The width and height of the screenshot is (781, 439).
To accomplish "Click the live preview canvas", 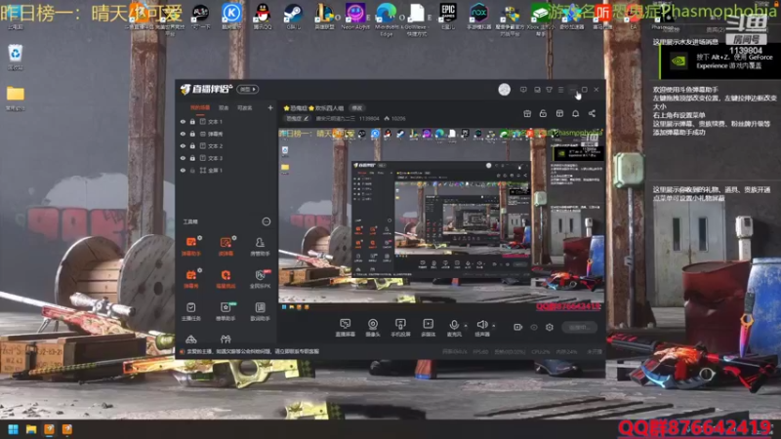I will tap(441, 216).
